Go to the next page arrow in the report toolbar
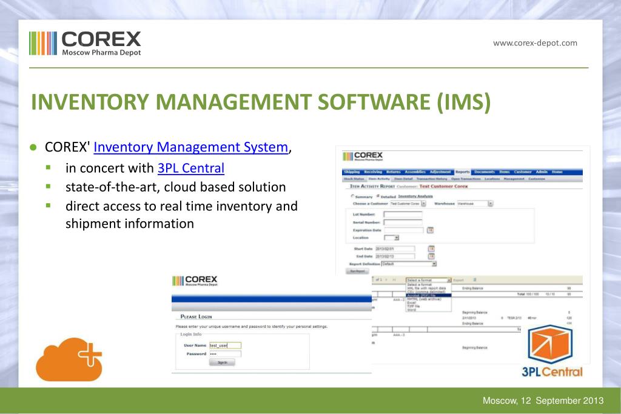Image resolution: width=621 pixels, height=414 pixels. [386, 280]
